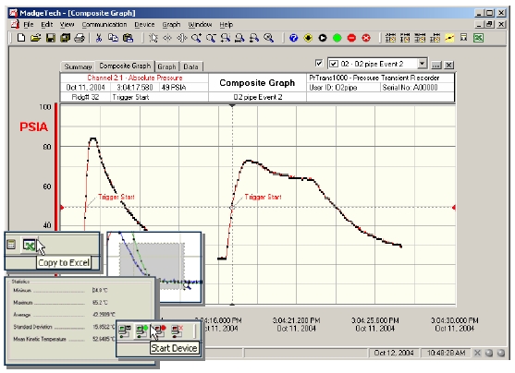Switch to the Summary tab
The height and width of the screenshot is (373, 515).
[x=78, y=66]
